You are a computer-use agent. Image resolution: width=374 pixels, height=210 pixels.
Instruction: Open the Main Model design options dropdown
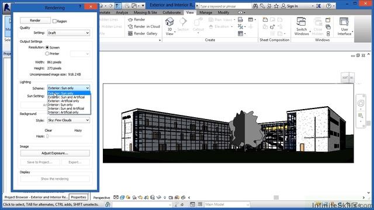click(x=227, y=204)
